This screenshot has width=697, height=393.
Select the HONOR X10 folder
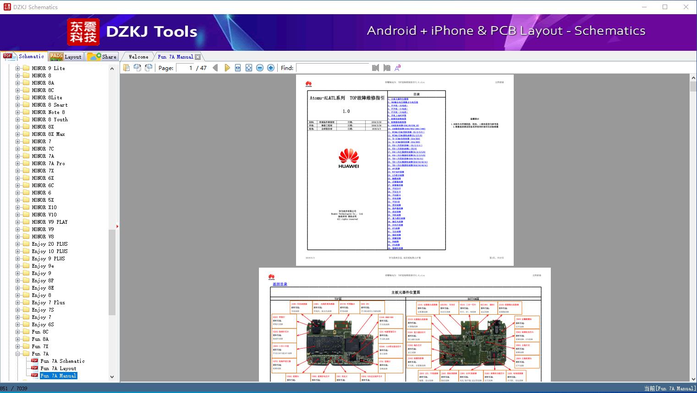pos(44,207)
